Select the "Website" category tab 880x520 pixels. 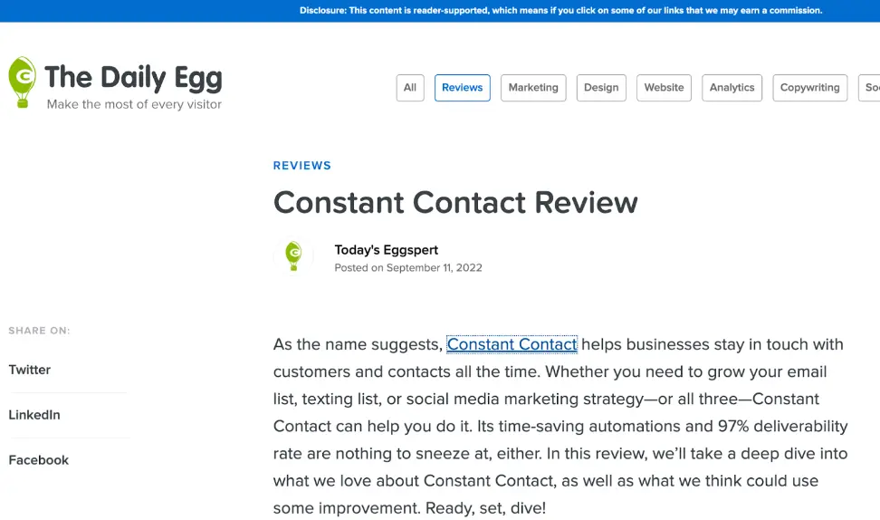coord(665,88)
